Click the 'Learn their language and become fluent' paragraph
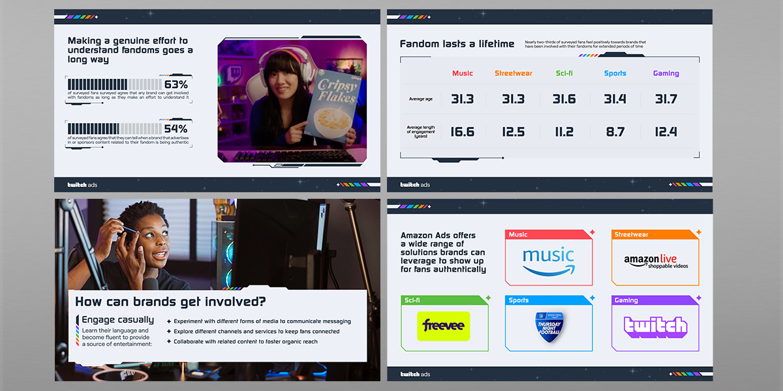This screenshot has width=783, height=391. pos(117,338)
